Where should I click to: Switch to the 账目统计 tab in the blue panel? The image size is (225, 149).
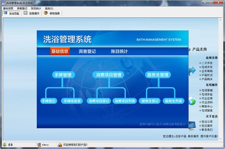click(x=119, y=51)
